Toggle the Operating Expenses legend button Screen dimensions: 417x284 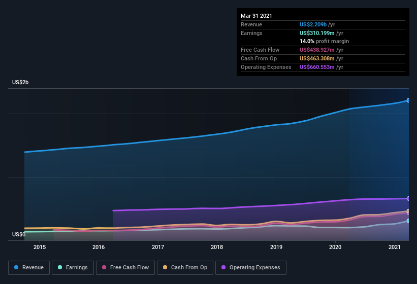point(251,268)
